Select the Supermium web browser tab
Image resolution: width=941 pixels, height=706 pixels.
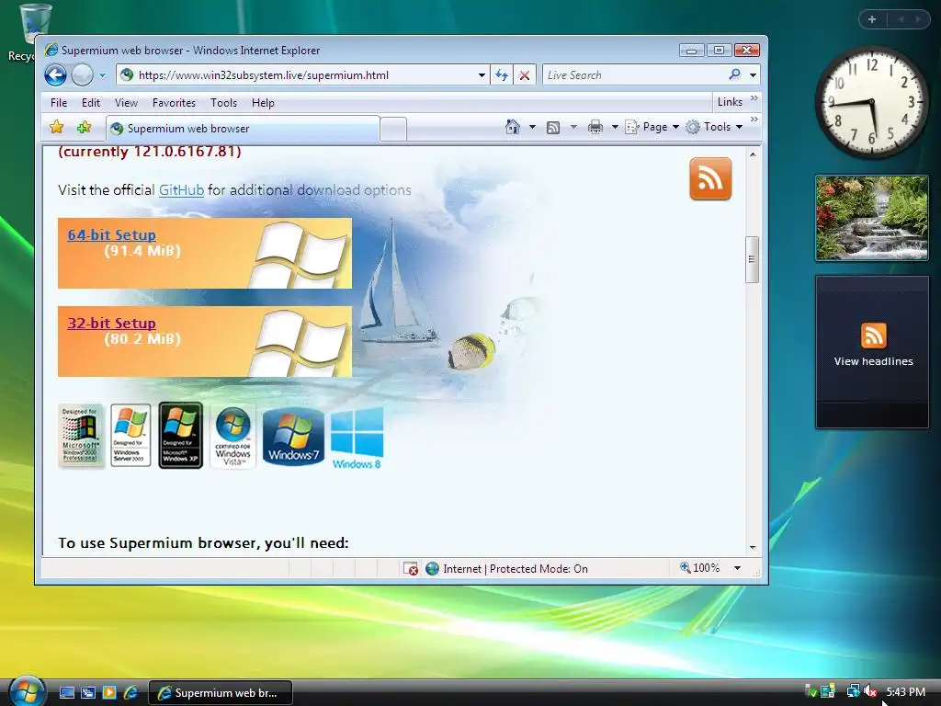tap(243, 129)
